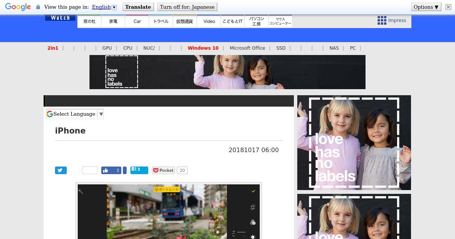Viewport: 455px width, 239px height.
Task: Open the 窓の杜 tab
Action: [x=89, y=21]
